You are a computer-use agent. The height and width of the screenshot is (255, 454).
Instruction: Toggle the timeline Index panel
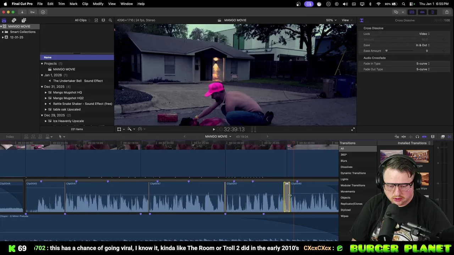click(x=10, y=137)
